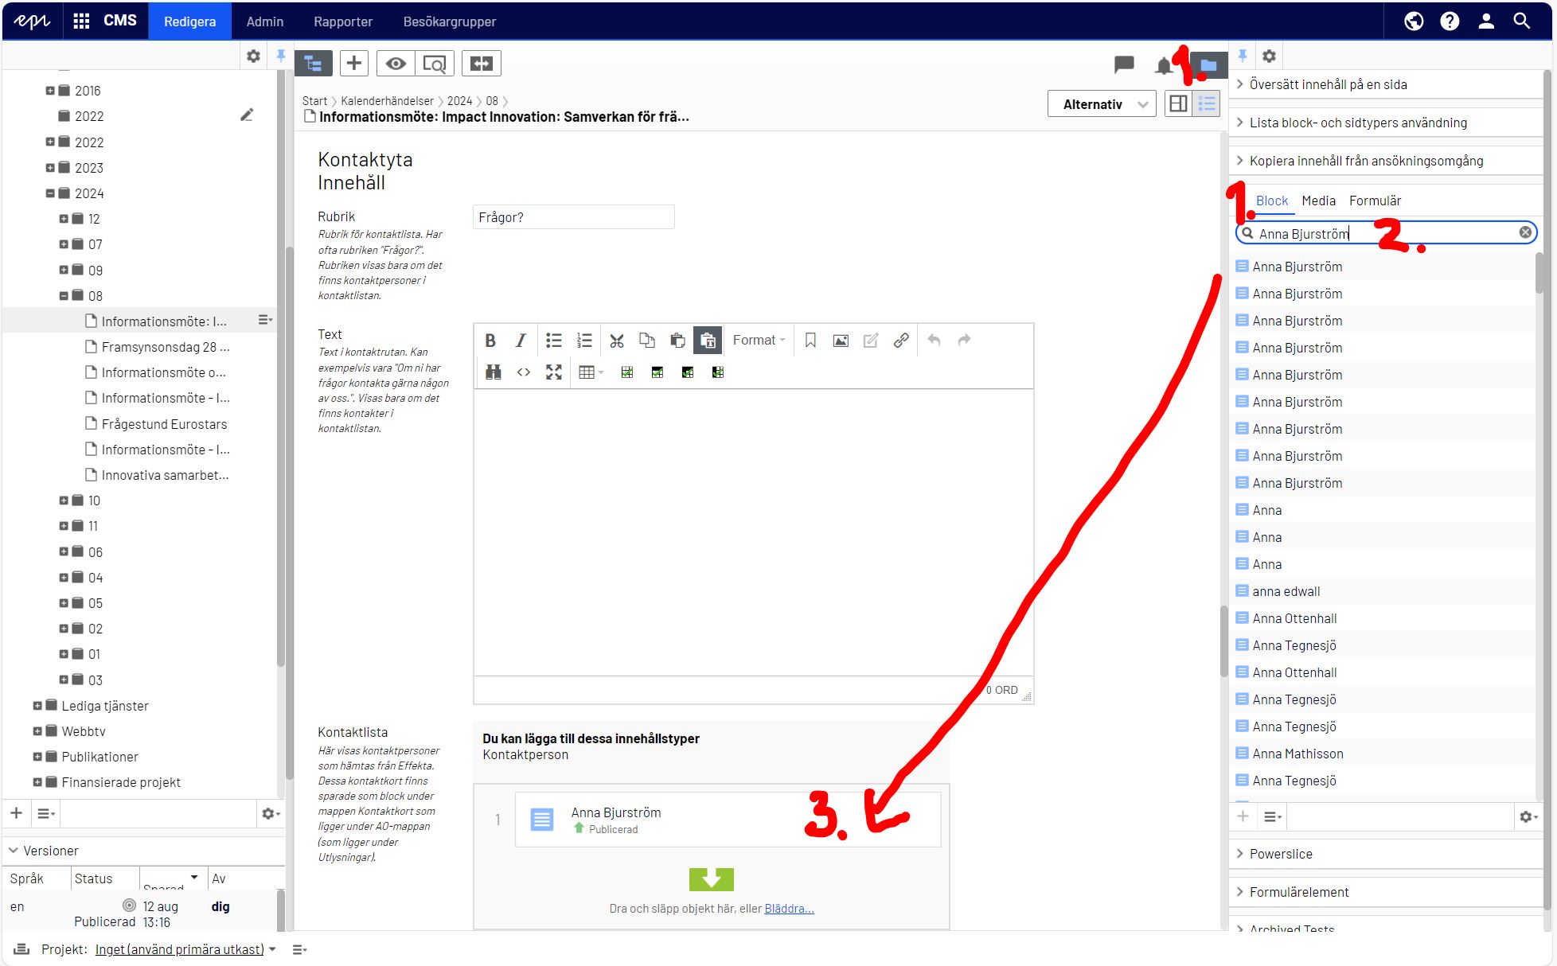Screen dimensions: 1557x966
Task: Collapse the 2024 folder in tree
Action: [x=50, y=193]
